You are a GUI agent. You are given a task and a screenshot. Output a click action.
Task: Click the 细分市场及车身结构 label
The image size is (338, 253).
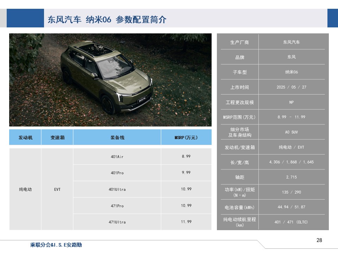239,132
